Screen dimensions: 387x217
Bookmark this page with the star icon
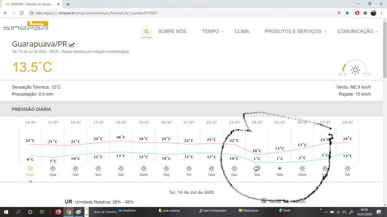(x=347, y=13)
